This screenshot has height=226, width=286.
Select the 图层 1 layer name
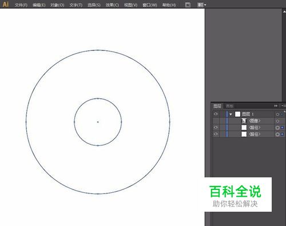pos(248,114)
